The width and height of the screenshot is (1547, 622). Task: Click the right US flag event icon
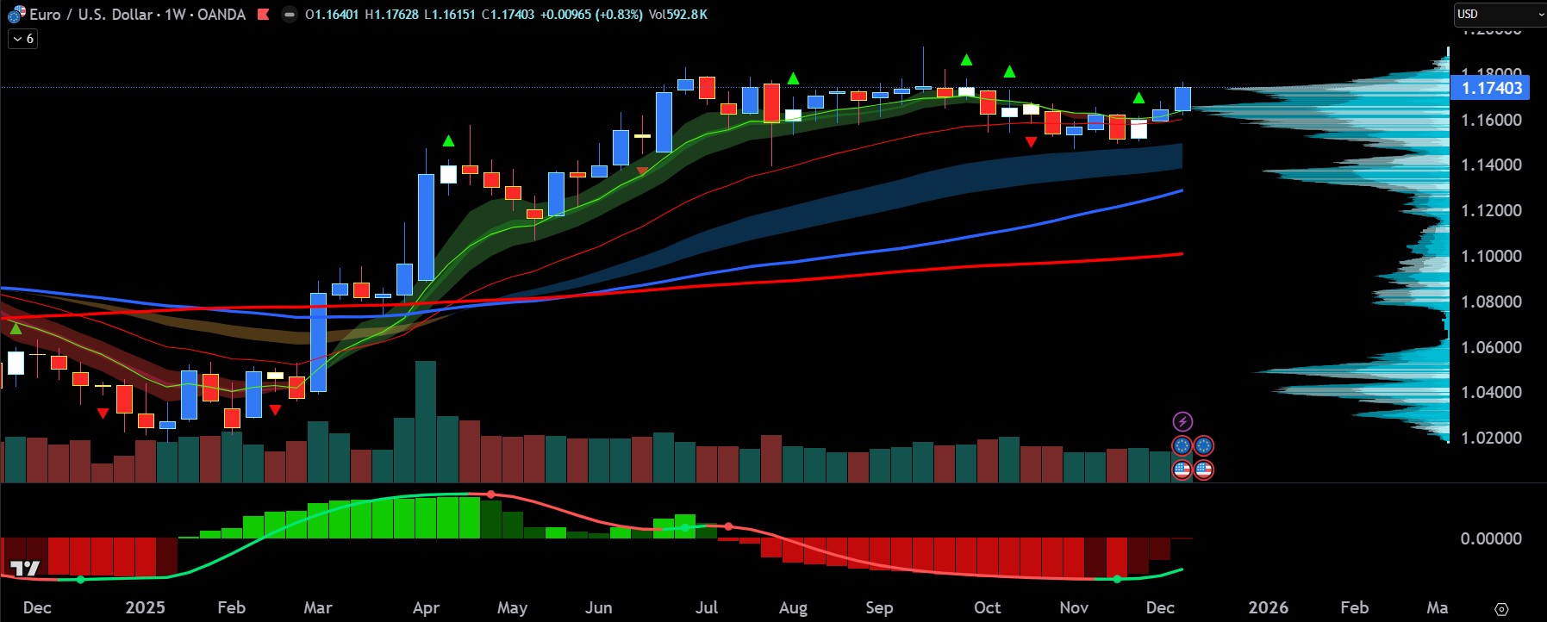[x=1204, y=470]
